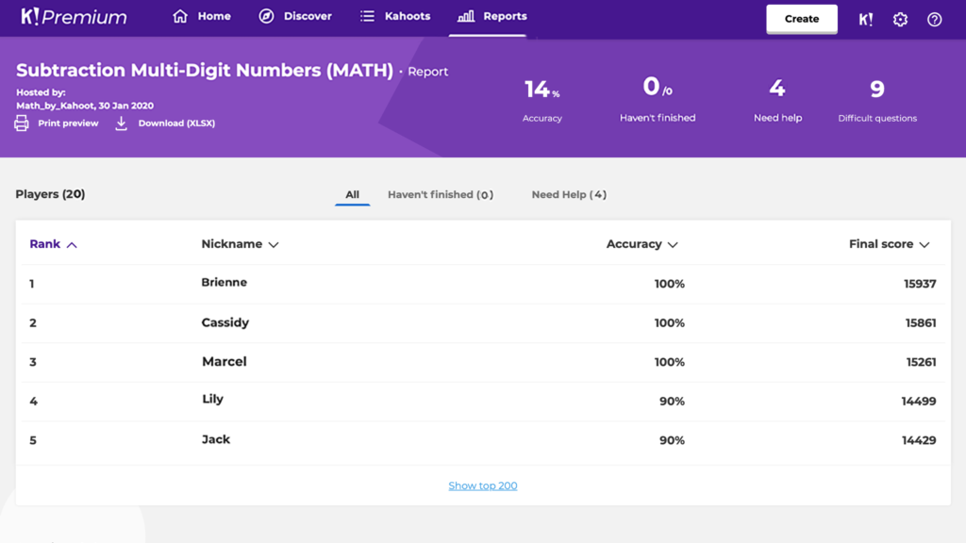Click Lily's 90% accuracy value
This screenshot has height=543, width=966.
[672, 402]
